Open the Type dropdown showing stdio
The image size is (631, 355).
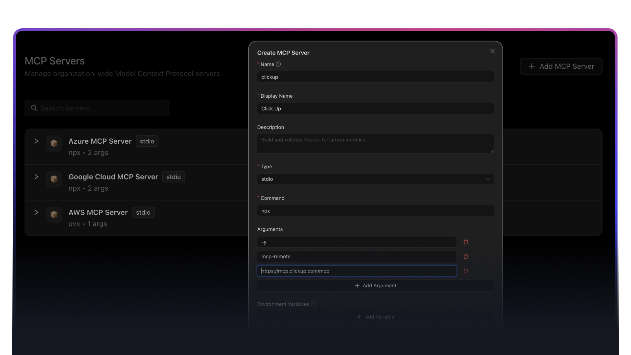point(375,179)
